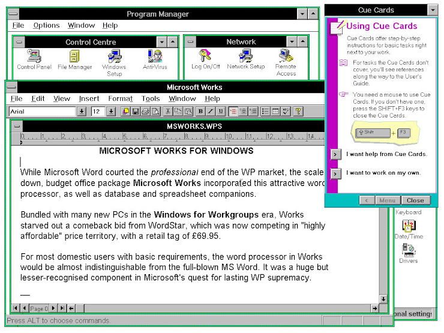444x333 pixels.
Task: Open Windows Setup icon
Action: [115, 62]
